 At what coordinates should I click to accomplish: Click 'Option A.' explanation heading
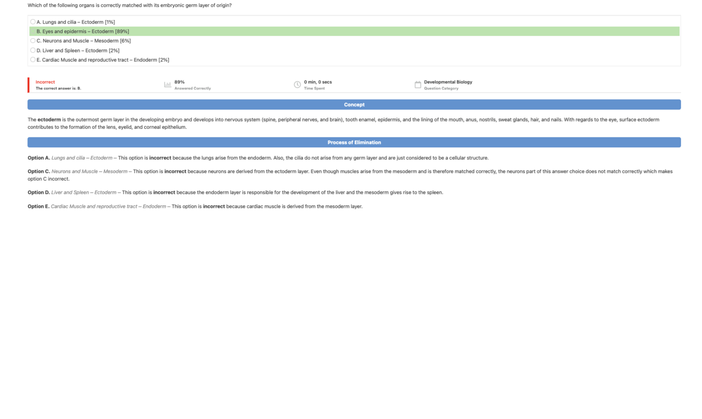[39, 158]
